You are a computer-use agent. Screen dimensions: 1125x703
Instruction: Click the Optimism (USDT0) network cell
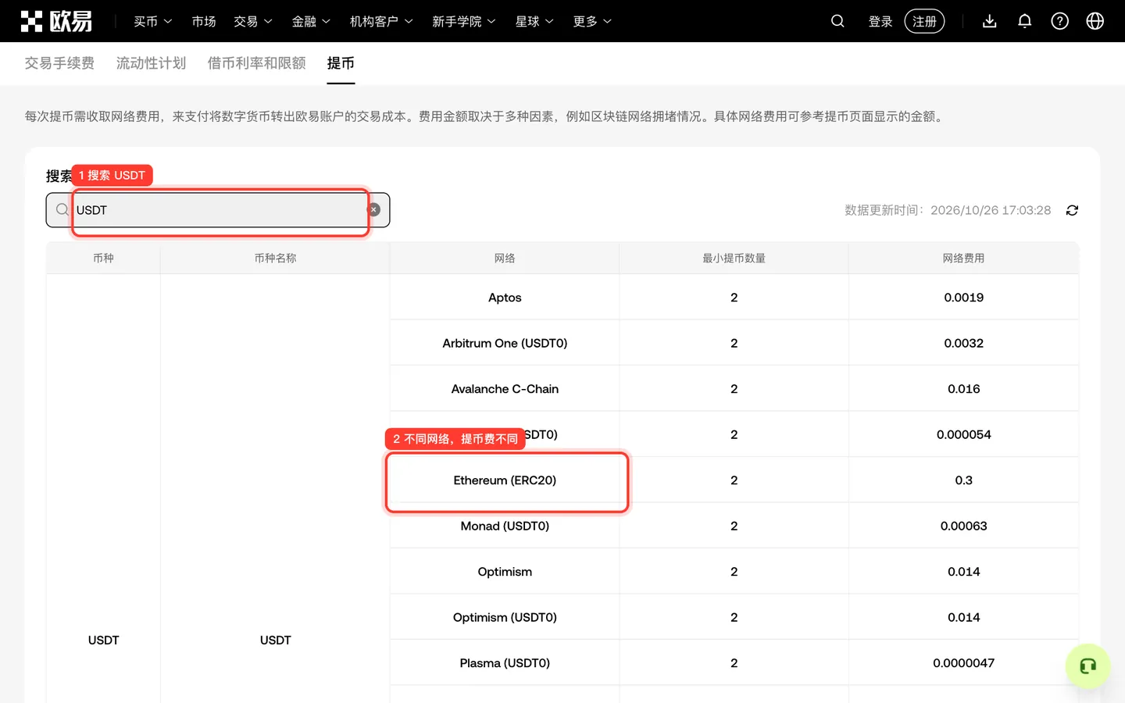[x=505, y=617]
